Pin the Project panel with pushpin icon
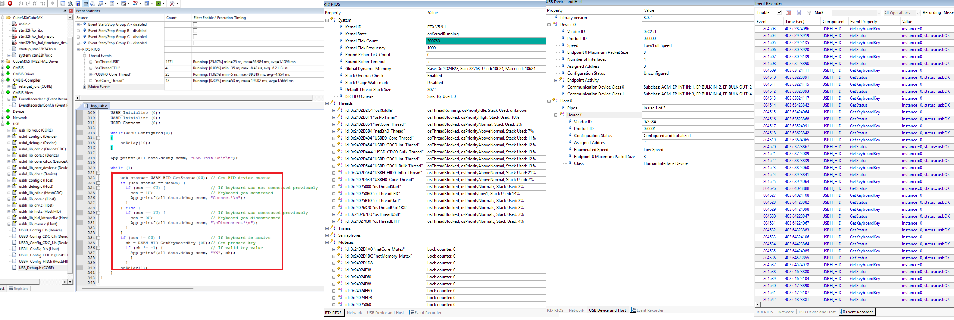 pos(65,11)
